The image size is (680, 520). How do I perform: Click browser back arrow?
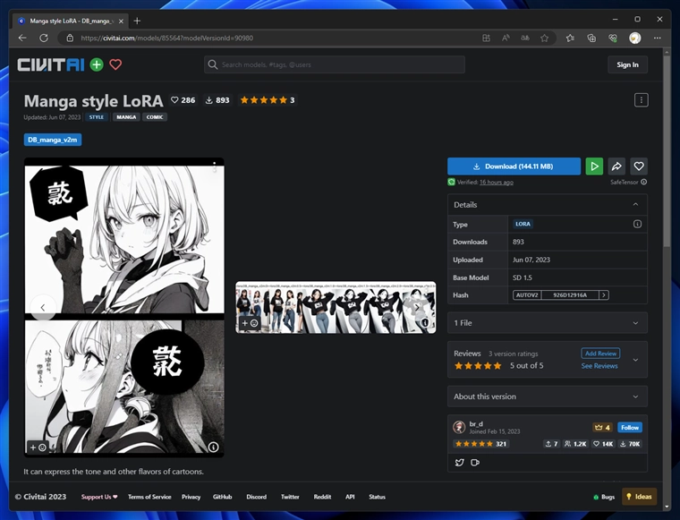pyautogui.click(x=22, y=38)
